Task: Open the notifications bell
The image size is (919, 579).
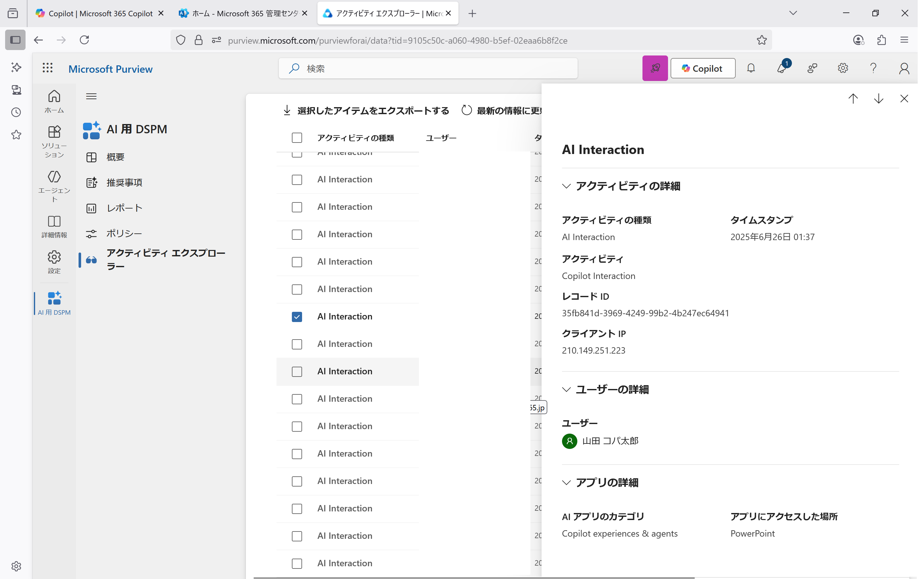Action: pyautogui.click(x=751, y=68)
